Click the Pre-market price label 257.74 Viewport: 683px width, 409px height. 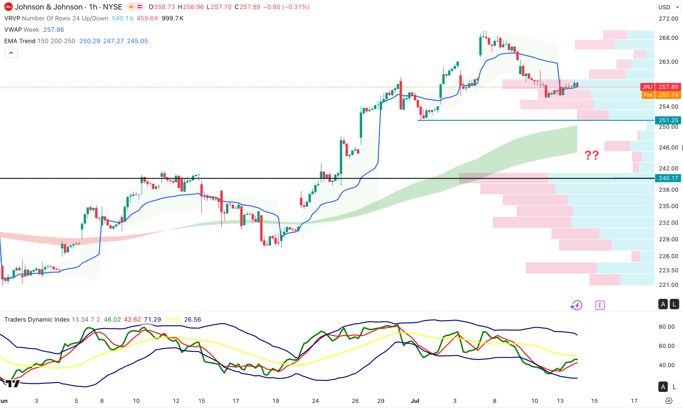(x=662, y=95)
